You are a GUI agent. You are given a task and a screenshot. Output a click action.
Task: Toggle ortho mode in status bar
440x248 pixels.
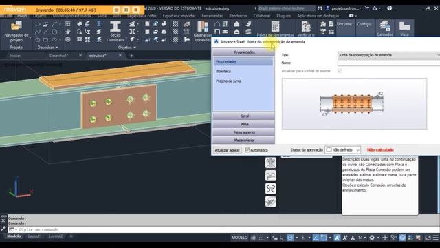(283, 238)
